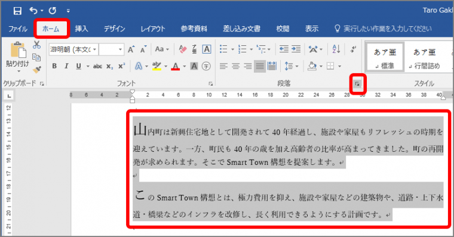Open the デザイン tab
The image size is (454, 237).
point(115,29)
